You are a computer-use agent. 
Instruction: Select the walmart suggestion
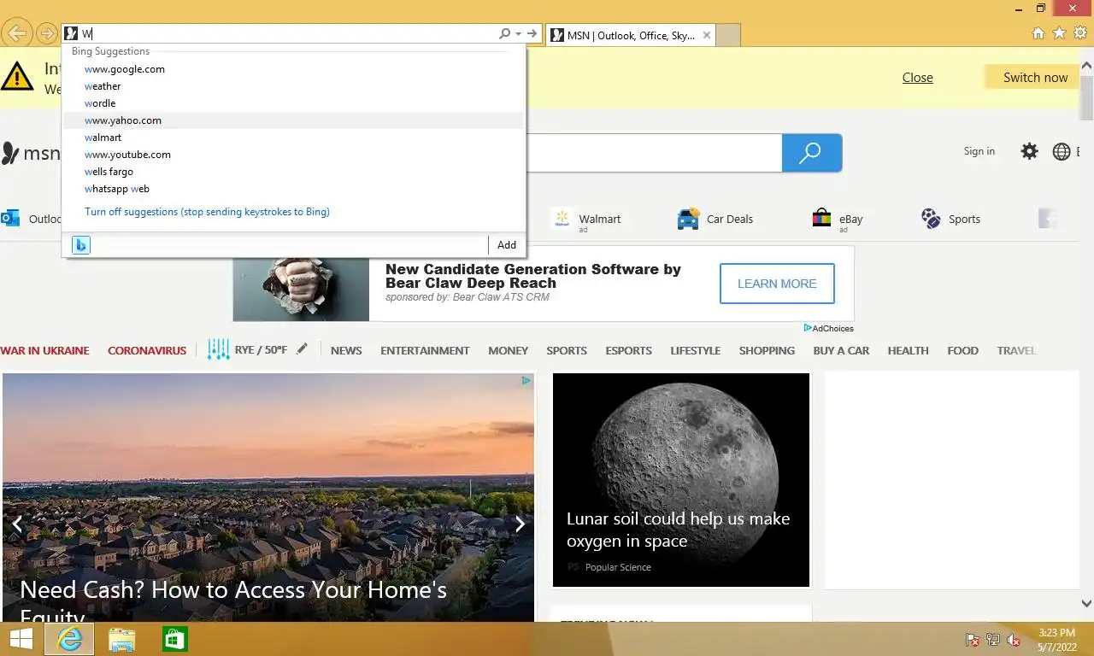tap(293, 138)
